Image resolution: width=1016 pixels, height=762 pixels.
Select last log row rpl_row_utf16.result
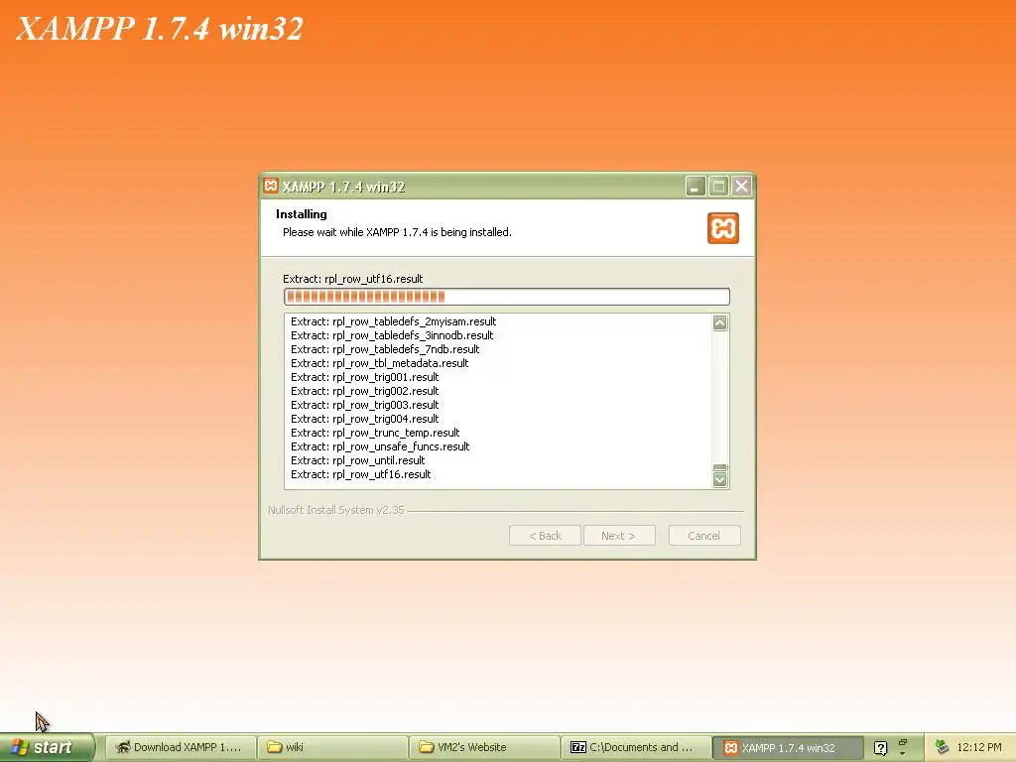tap(361, 474)
